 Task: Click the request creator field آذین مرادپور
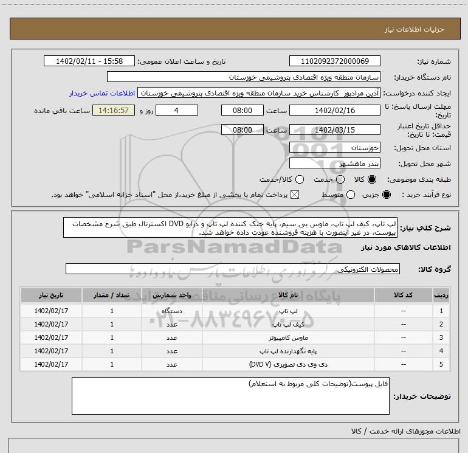tap(259, 93)
